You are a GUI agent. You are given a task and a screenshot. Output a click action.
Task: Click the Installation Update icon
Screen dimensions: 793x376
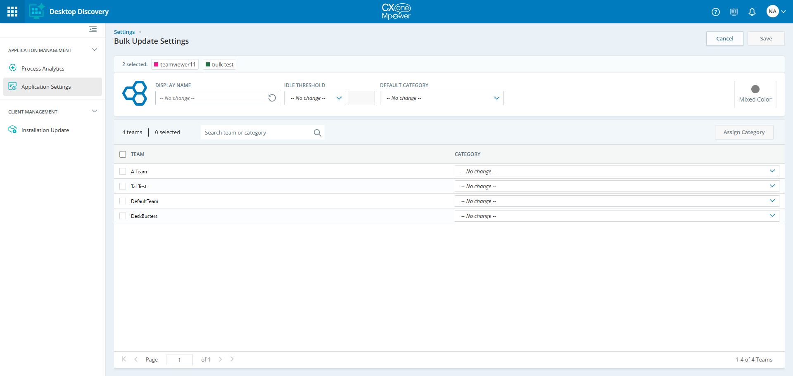click(13, 130)
